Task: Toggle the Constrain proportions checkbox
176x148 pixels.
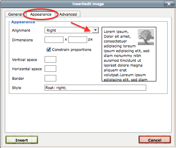Action: pyautogui.click(x=49, y=50)
